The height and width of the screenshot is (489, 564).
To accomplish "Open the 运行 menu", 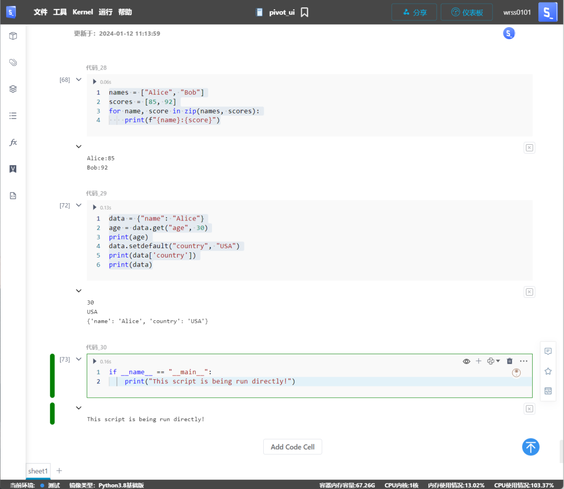I will click(105, 12).
